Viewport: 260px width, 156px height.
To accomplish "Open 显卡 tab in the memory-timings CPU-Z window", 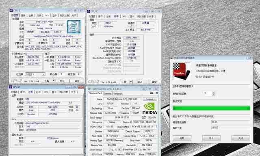I will click(132, 16).
